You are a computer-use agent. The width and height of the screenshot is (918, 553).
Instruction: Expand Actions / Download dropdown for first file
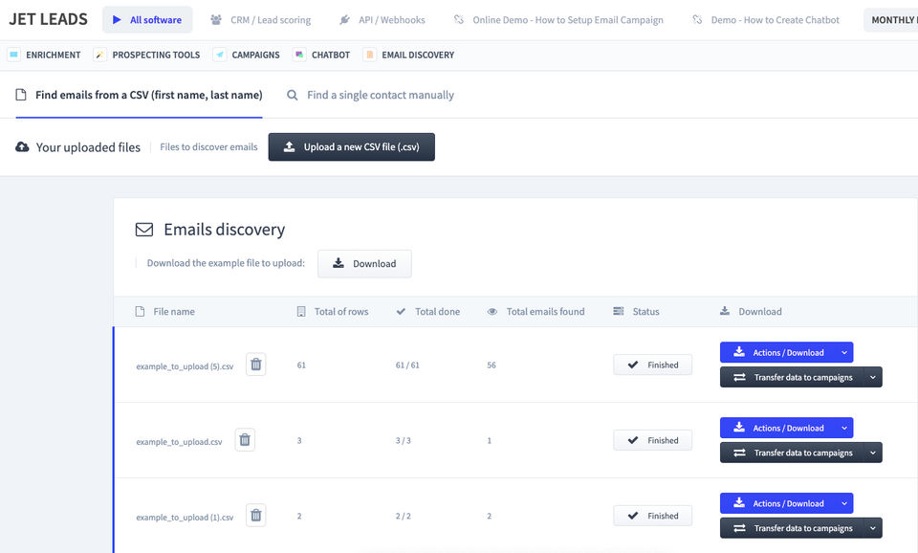tap(843, 353)
